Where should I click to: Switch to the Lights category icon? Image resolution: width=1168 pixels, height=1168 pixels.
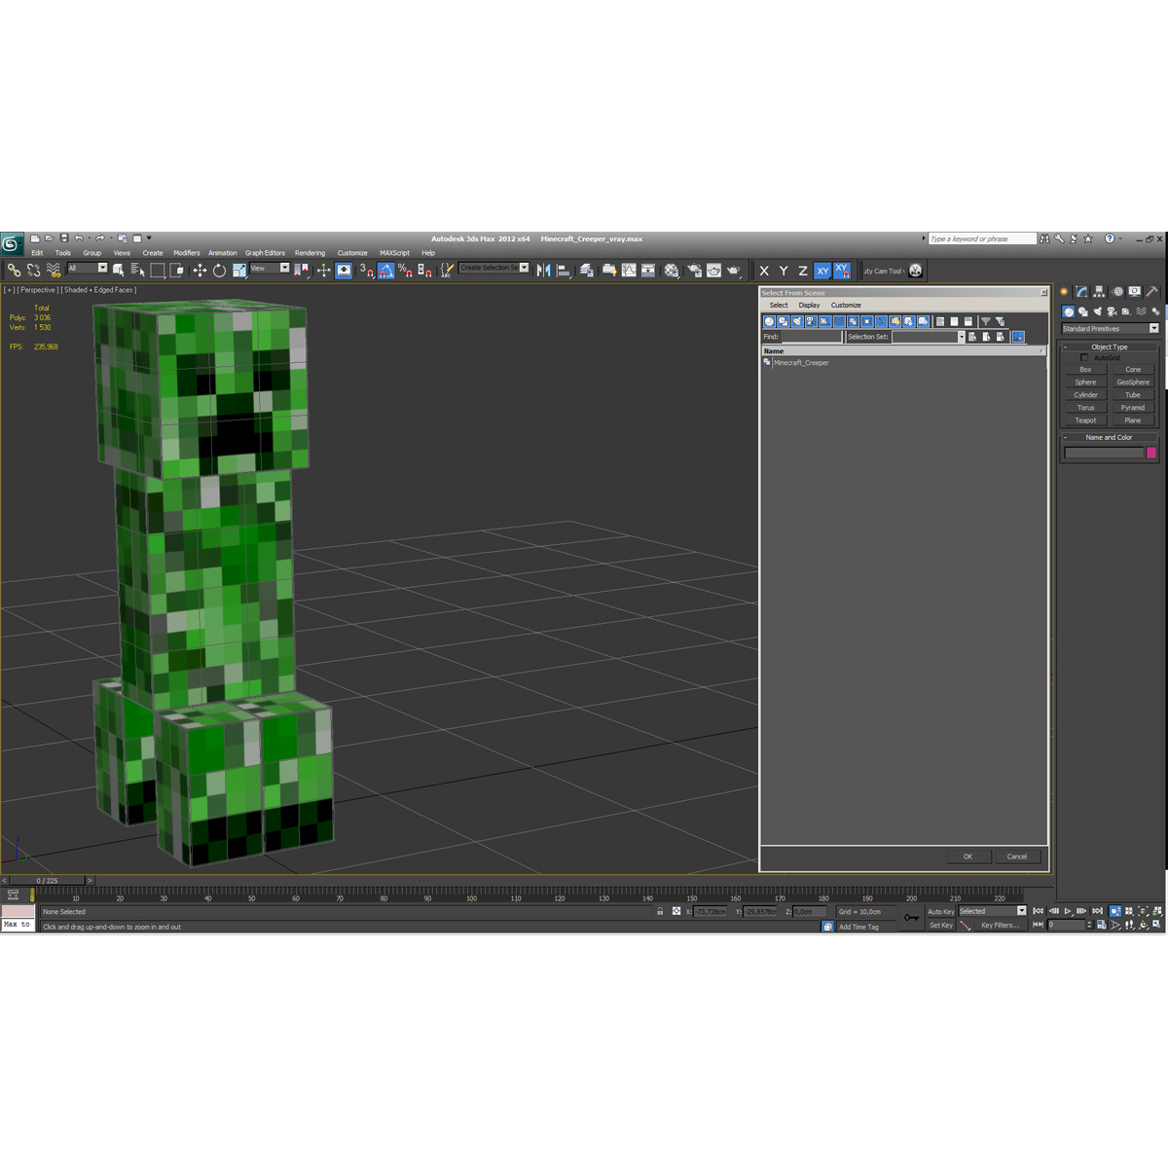tap(1097, 311)
